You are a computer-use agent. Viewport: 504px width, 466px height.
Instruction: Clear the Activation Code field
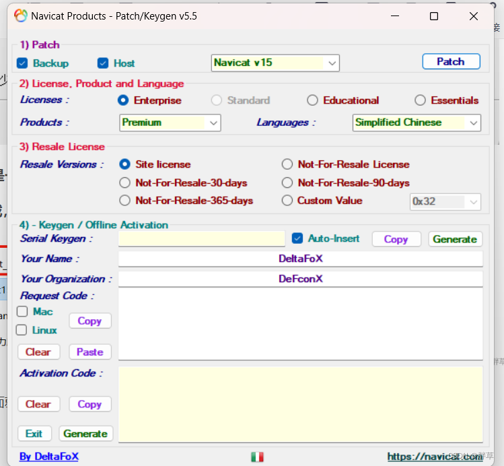click(x=38, y=404)
